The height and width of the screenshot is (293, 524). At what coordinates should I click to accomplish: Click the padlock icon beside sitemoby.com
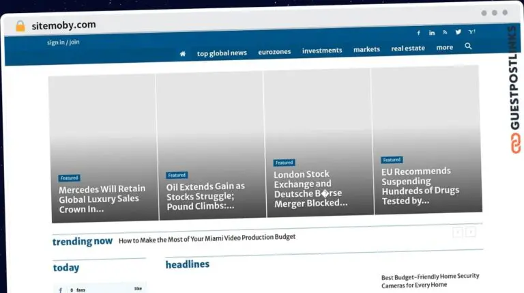point(20,26)
